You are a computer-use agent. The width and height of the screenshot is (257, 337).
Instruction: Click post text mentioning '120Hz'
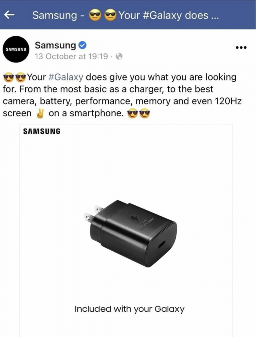click(228, 101)
